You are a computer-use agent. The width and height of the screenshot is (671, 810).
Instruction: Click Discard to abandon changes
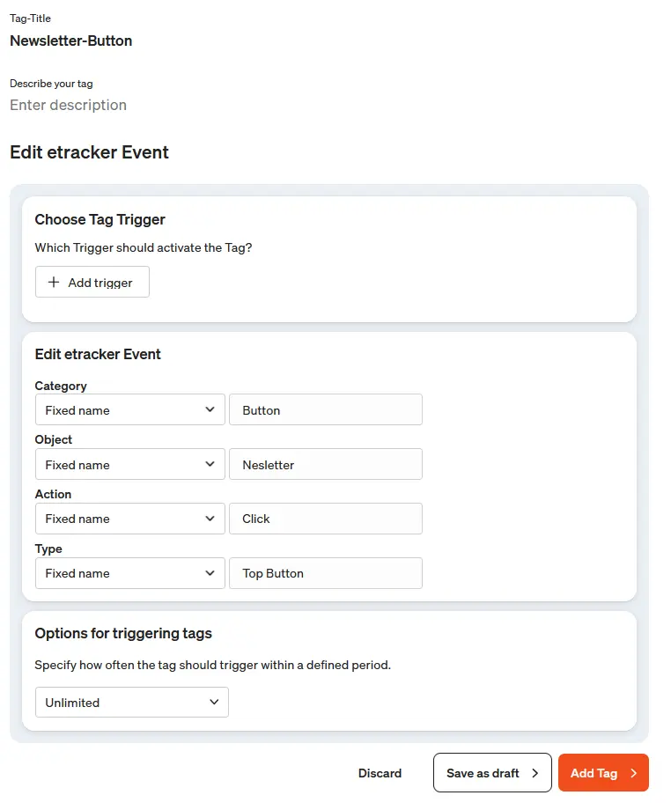click(380, 772)
